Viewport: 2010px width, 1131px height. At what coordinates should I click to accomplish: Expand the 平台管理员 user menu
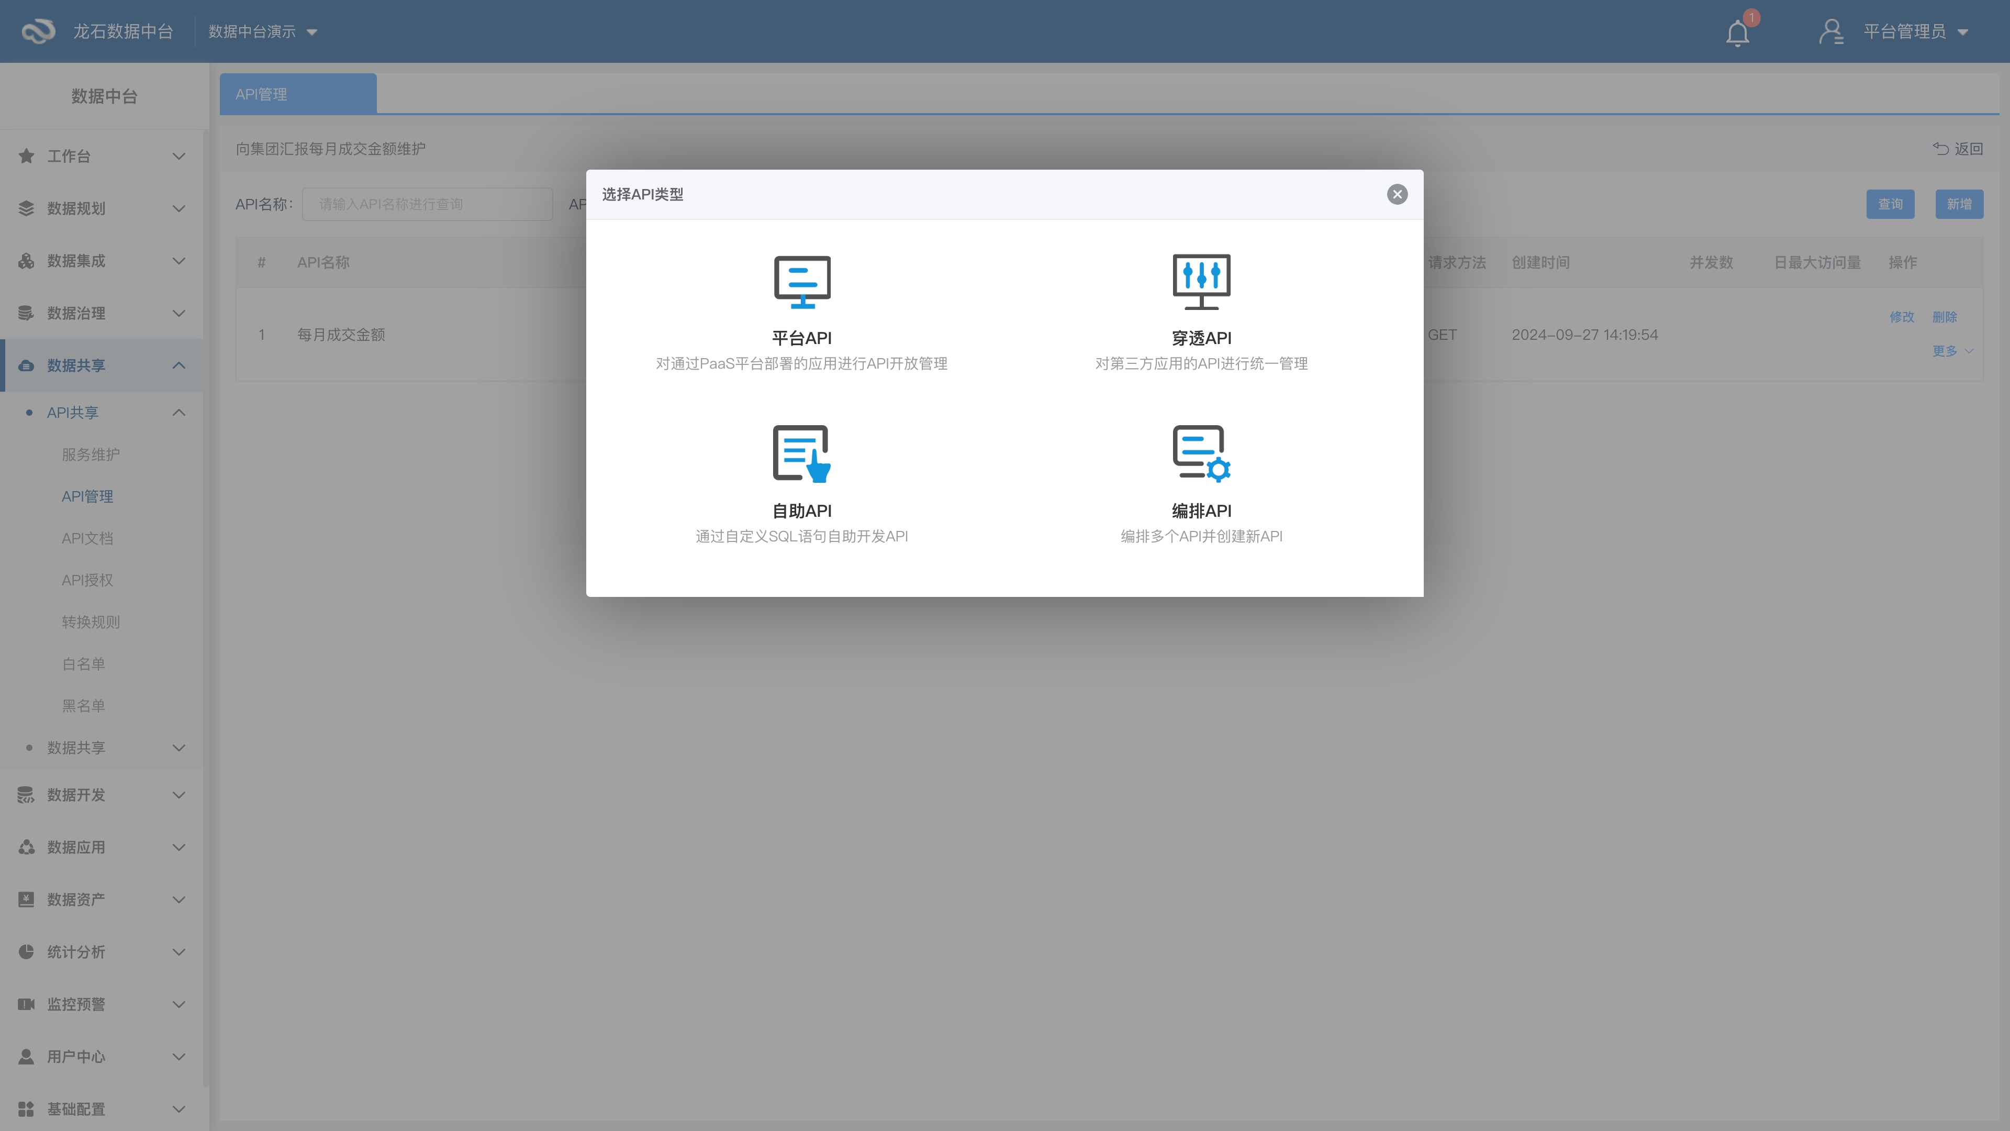coord(1916,32)
